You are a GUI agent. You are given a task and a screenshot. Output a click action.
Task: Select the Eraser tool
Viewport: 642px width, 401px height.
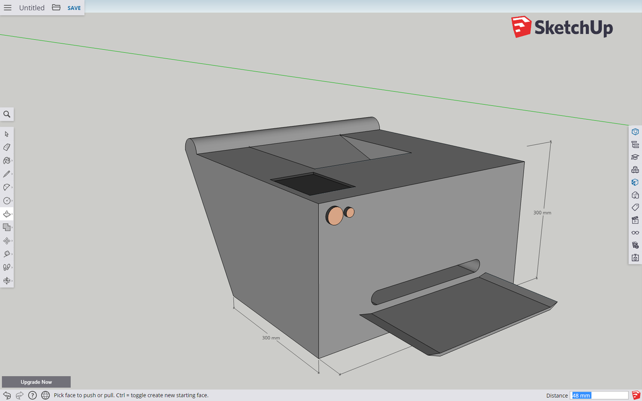7,147
